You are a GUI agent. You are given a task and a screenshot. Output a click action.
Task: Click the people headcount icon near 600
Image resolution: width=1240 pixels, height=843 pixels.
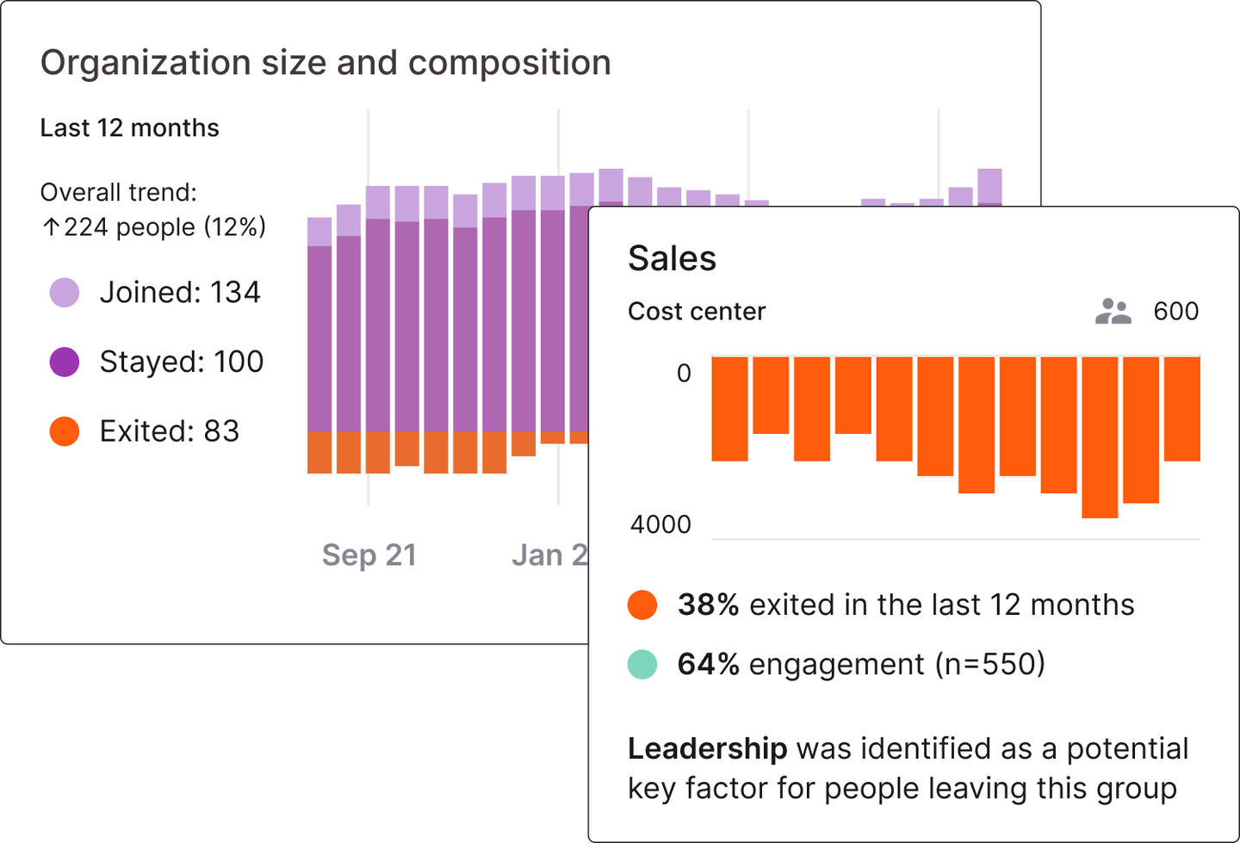point(1113,311)
